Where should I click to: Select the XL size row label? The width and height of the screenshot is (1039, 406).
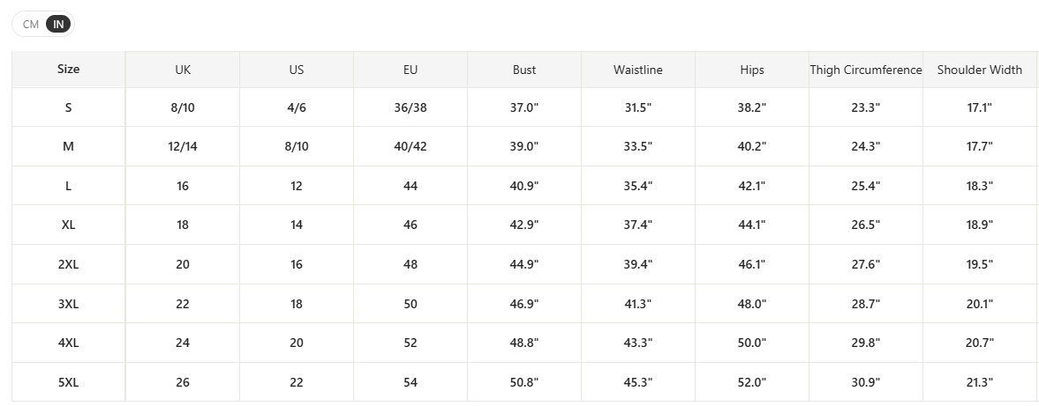(x=68, y=225)
